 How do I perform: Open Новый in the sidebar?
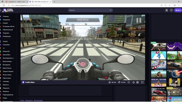tap(5, 23)
